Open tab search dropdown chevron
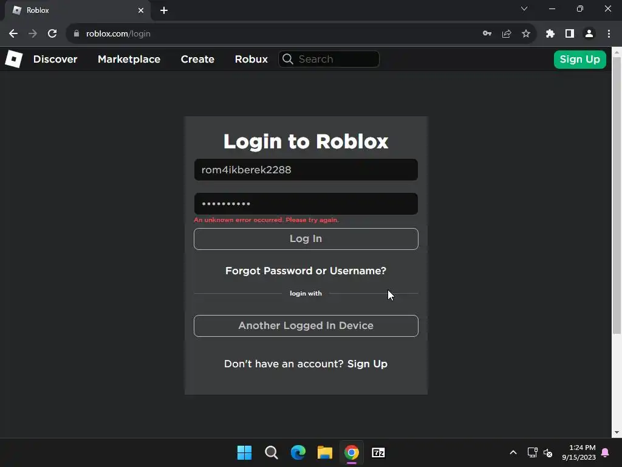Viewport: 622px width, 467px height. [524, 9]
